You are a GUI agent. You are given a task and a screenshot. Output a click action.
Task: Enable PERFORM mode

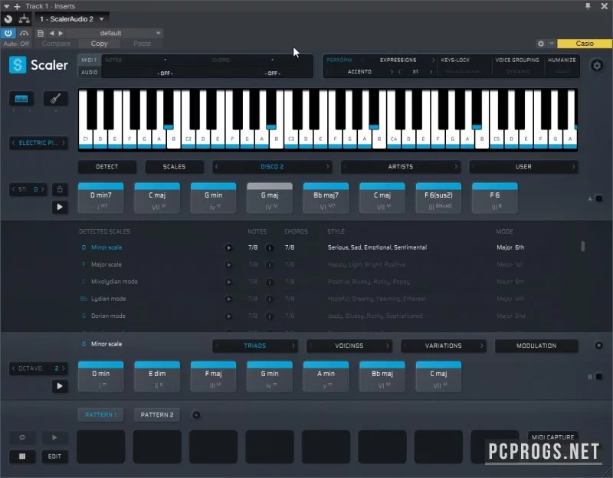pos(339,60)
